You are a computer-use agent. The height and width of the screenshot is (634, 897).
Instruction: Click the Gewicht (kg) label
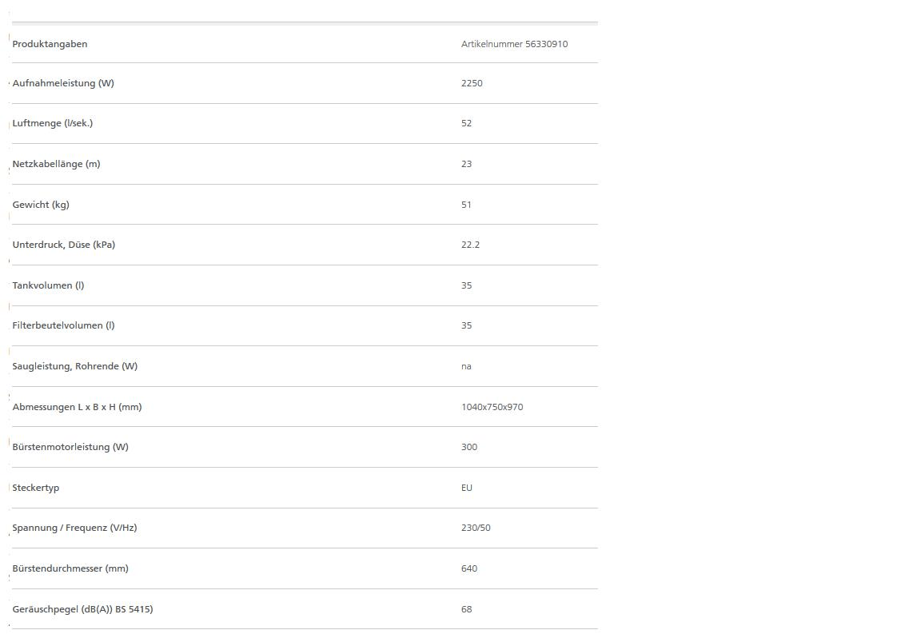[x=41, y=205]
